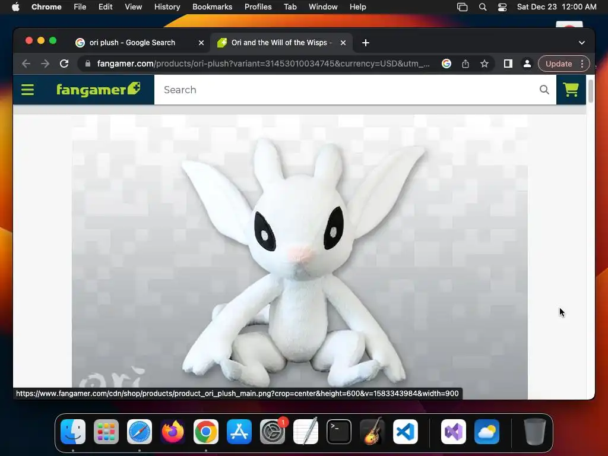Click the Google icon in address bar
608x456 pixels.
pyautogui.click(x=446, y=64)
